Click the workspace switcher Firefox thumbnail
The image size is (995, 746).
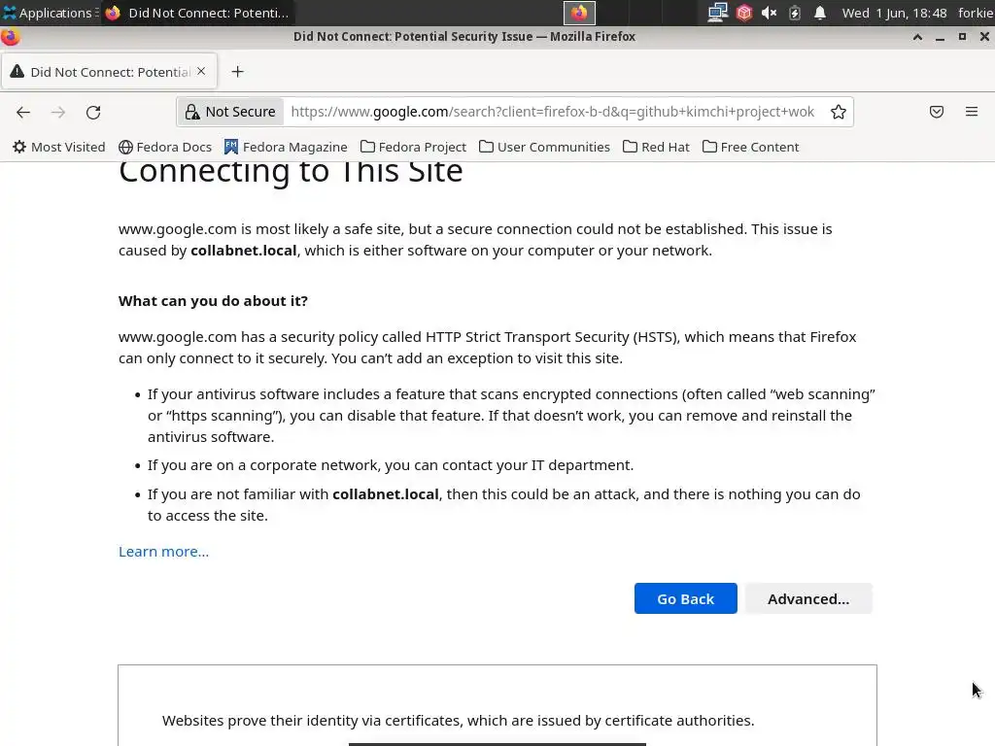pyautogui.click(x=579, y=13)
